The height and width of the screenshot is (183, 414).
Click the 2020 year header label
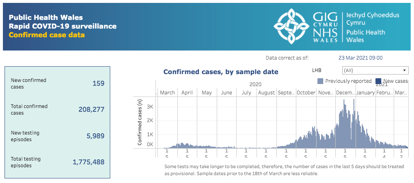tap(255, 84)
